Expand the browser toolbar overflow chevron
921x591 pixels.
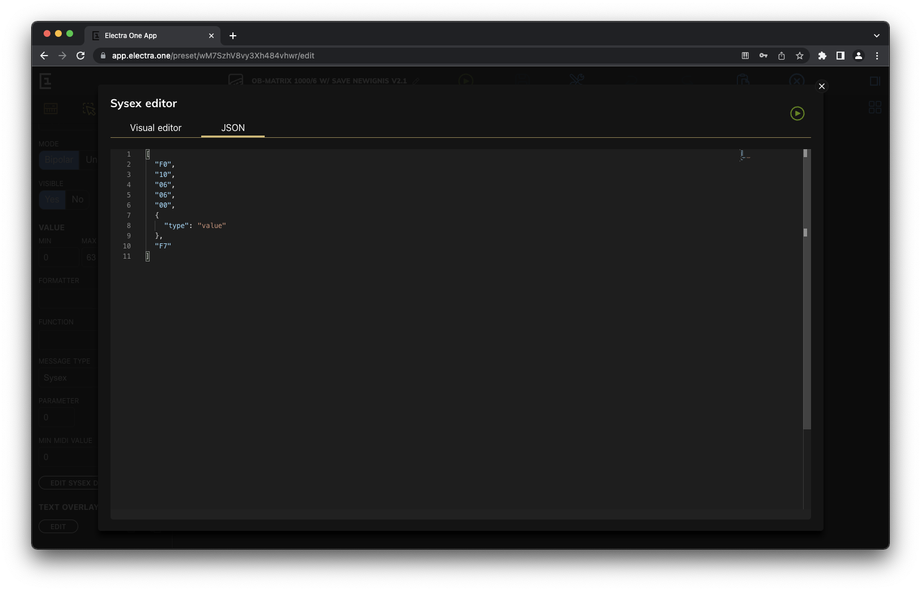(x=877, y=35)
